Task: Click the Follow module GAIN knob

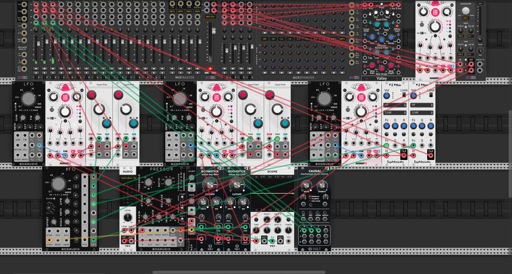Action: (x=191, y=201)
